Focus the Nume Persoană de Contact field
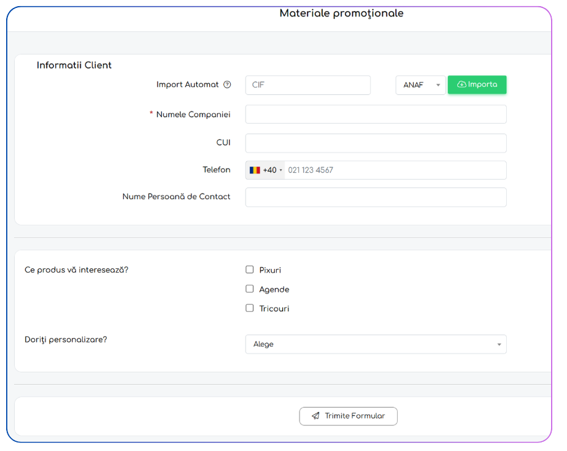Image resolution: width=567 pixels, height=451 pixels. click(376, 197)
